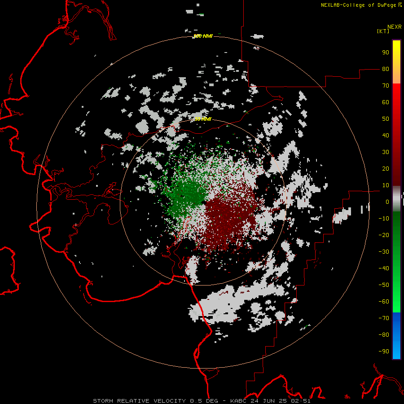Click the 02:51 timestamp text
Image resolution: width=404 pixels, height=404 pixels.
pos(301,401)
